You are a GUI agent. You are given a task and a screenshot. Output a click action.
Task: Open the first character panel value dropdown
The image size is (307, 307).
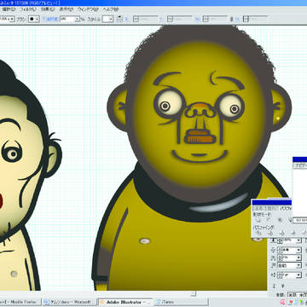(x=298, y=240)
